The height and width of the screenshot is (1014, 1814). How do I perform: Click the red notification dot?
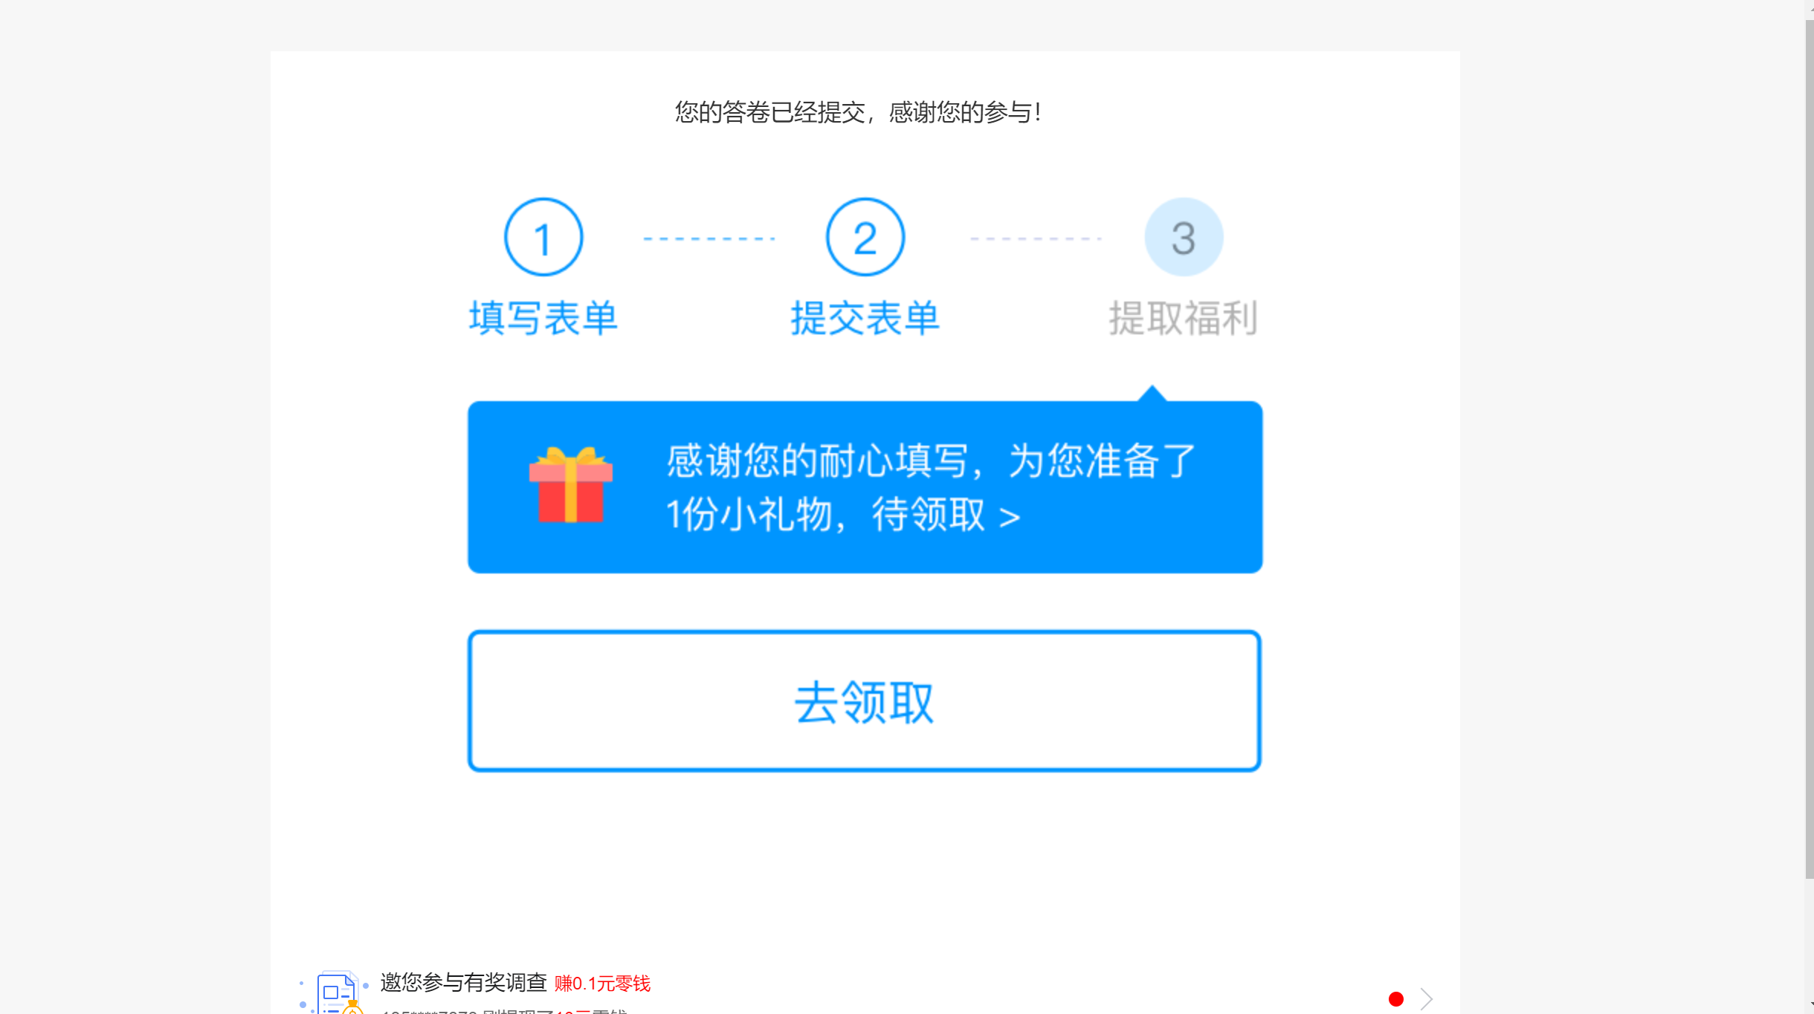coord(1396,999)
